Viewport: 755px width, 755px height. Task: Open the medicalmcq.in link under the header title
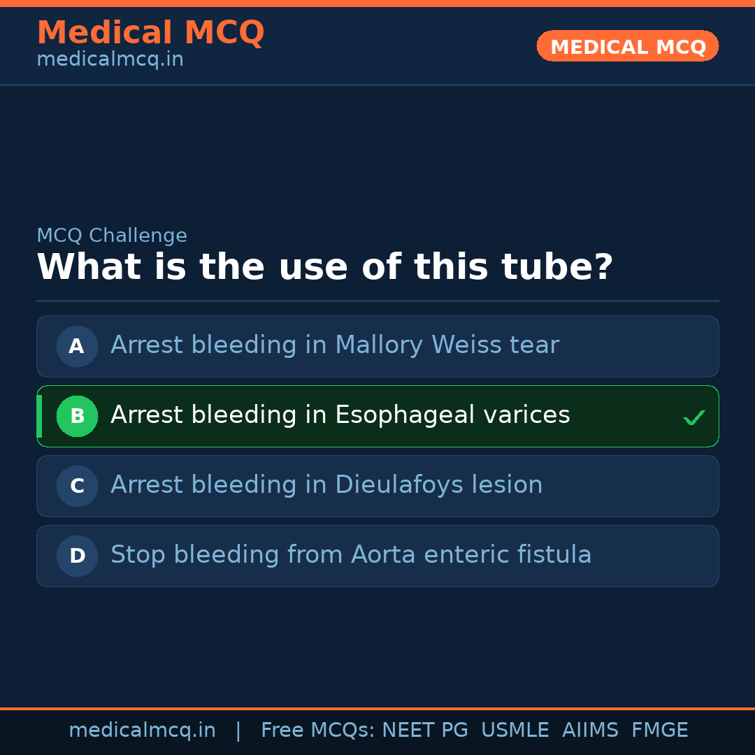110,59
